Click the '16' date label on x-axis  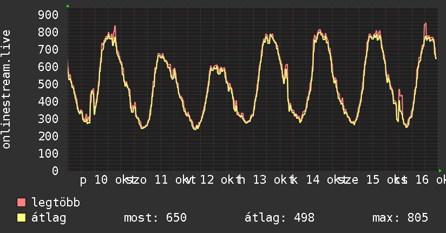click(x=422, y=180)
